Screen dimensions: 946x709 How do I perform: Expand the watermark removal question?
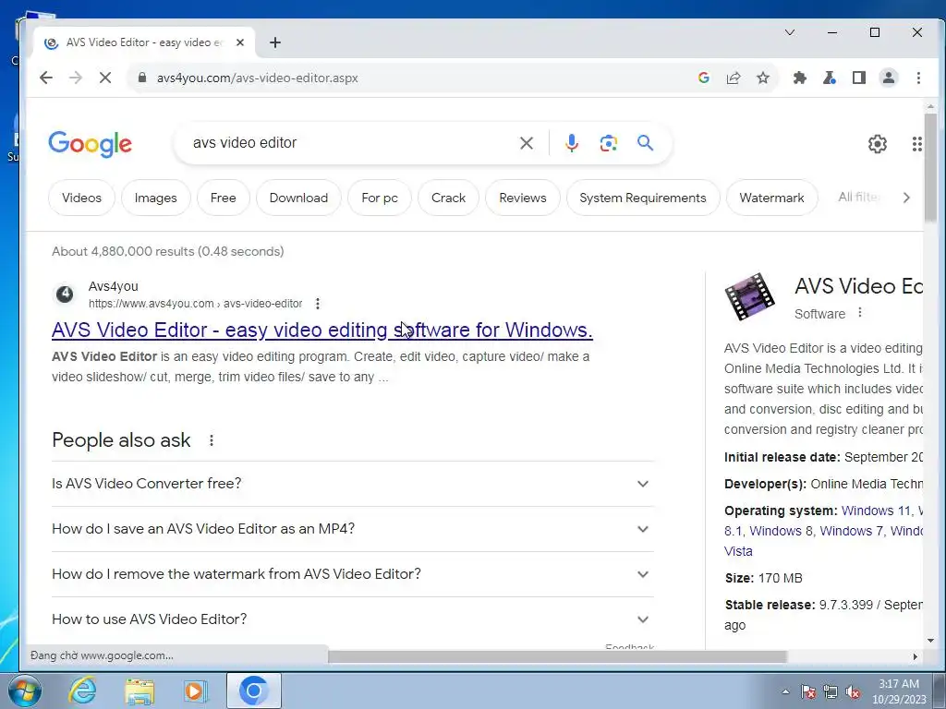click(x=352, y=574)
